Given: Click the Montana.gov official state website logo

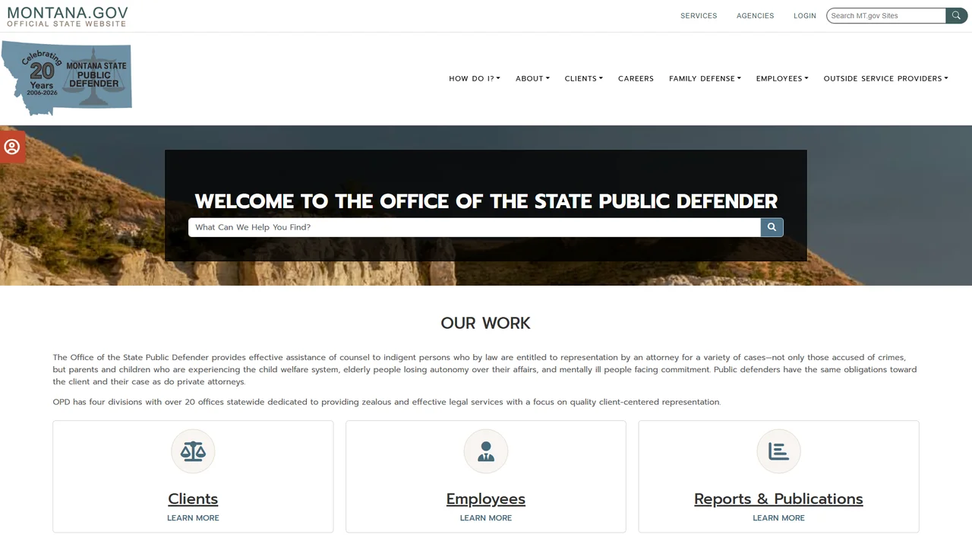Looking at the screenshot, I should pos(68,17).
